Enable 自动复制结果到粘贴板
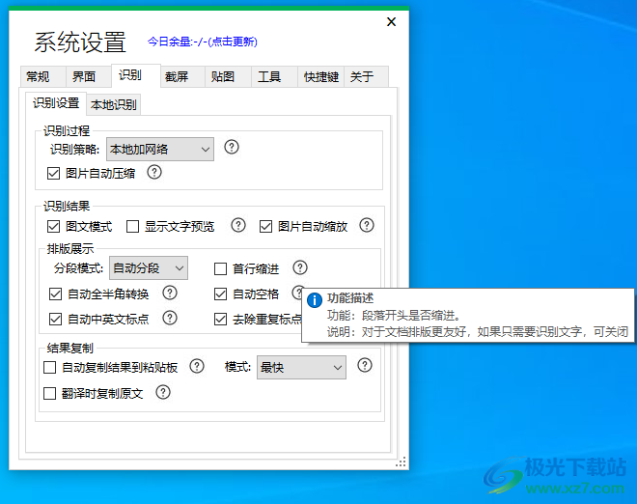Screen dimensions: 637x504 (x=49, y=368)
